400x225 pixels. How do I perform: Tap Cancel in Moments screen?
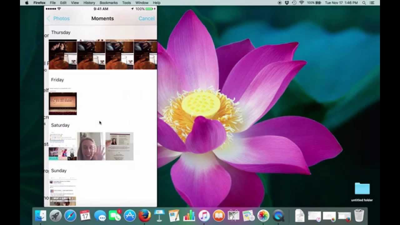(x=147, y=18)
